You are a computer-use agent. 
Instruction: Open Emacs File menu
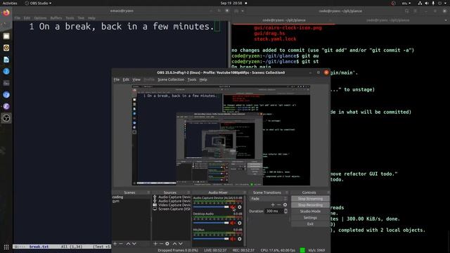(x=17, y=18)
